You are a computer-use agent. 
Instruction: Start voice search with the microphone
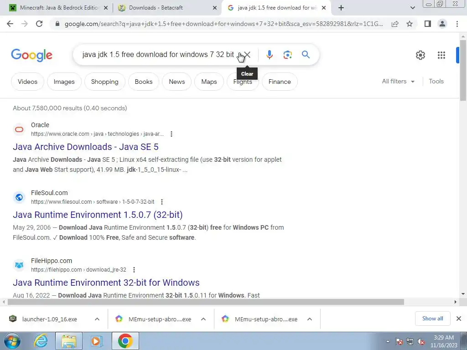coord(269,55)
